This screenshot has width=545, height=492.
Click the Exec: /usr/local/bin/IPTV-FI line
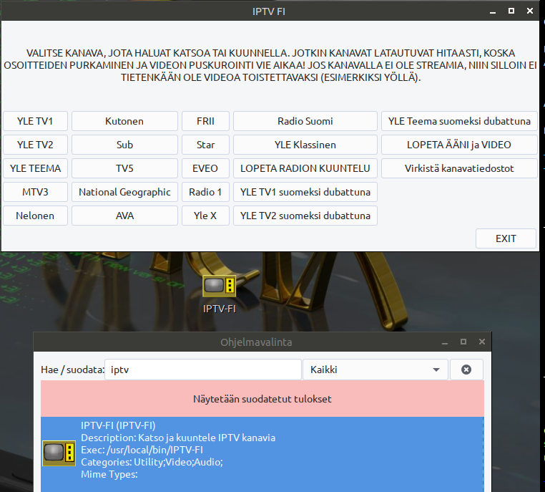coord(142,450)
